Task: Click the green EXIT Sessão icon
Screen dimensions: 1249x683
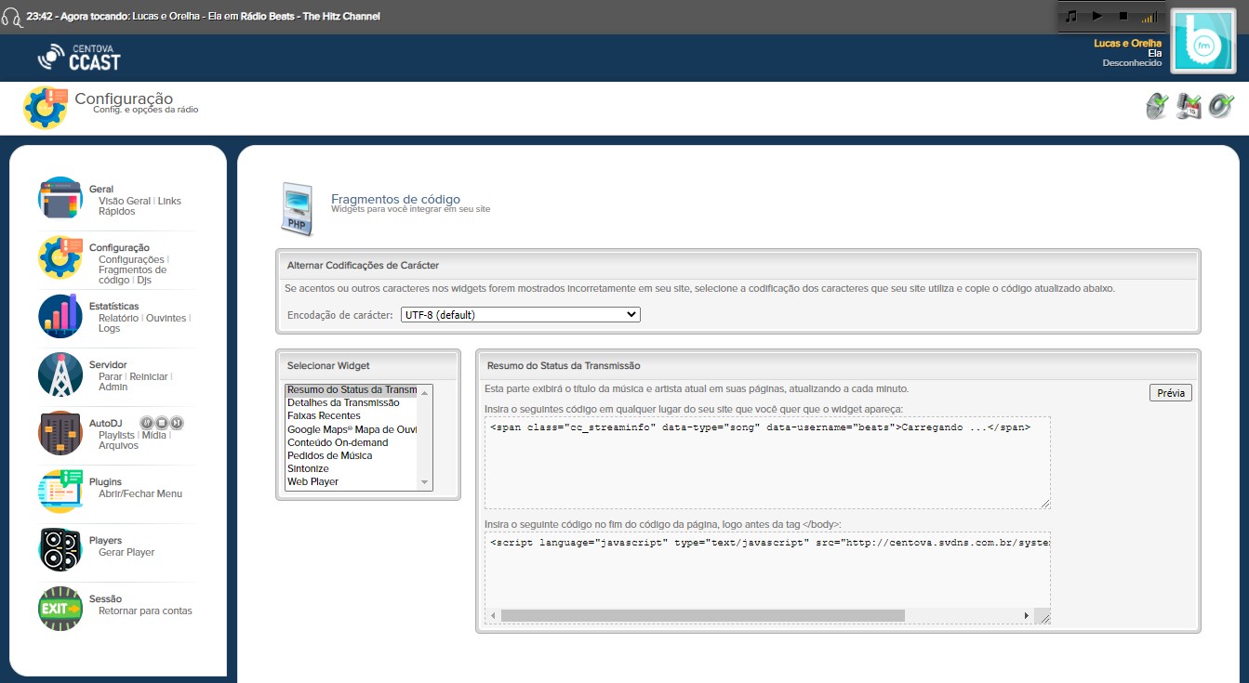Action: (x=60, y=608)
